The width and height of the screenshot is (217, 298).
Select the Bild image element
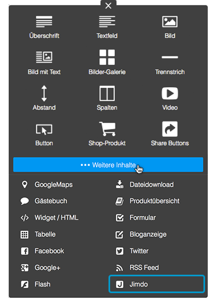170,27
